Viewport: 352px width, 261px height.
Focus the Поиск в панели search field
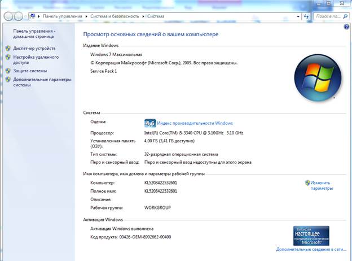coord(328,16)
